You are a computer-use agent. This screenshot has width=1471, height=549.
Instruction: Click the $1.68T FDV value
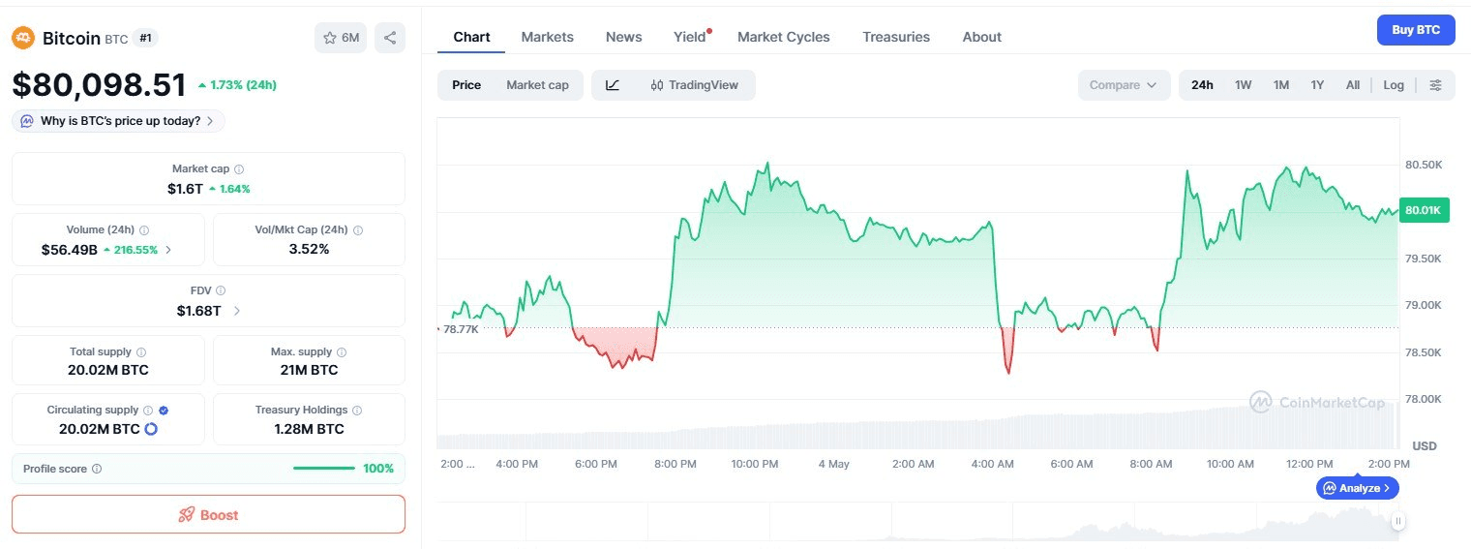[x=198, y=311]
